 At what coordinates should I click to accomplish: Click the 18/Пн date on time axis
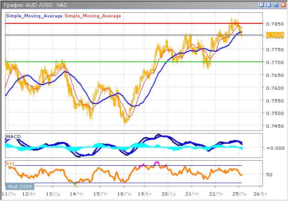point(124,195)
